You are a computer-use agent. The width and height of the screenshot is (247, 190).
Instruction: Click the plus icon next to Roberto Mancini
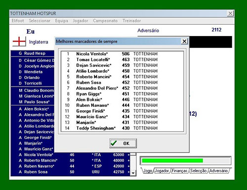coord(128,160)
